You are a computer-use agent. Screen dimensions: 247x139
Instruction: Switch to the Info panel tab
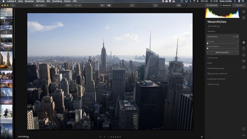coord(239,5)
